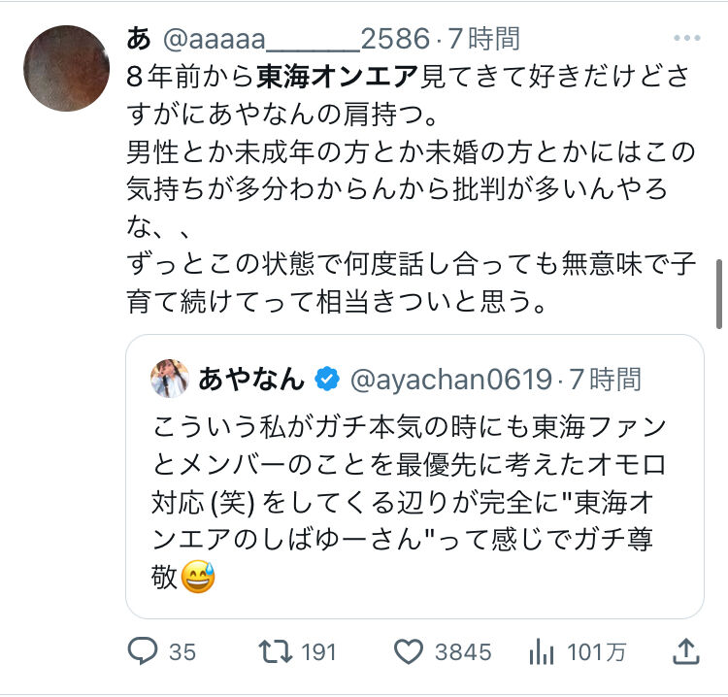Like the tweet with heart icon
Image resolution: width=728 pixels, height=697 pixels.
click(408, 651)
